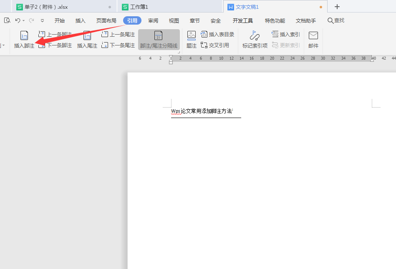Image resolution: width=396 pixels, height=269 pixels.
Task: Open a new tab with plus button
Action: 337,7
